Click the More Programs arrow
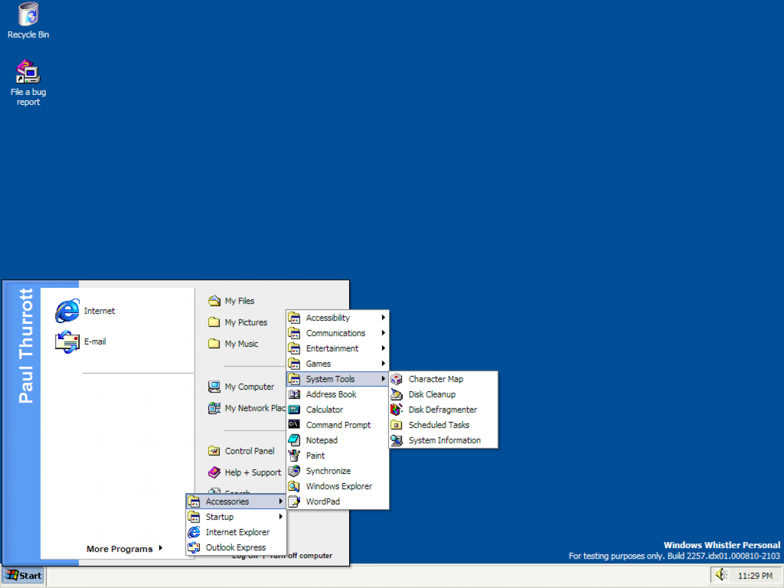This screenshot has height=588, width=784. tap(160, 548)
